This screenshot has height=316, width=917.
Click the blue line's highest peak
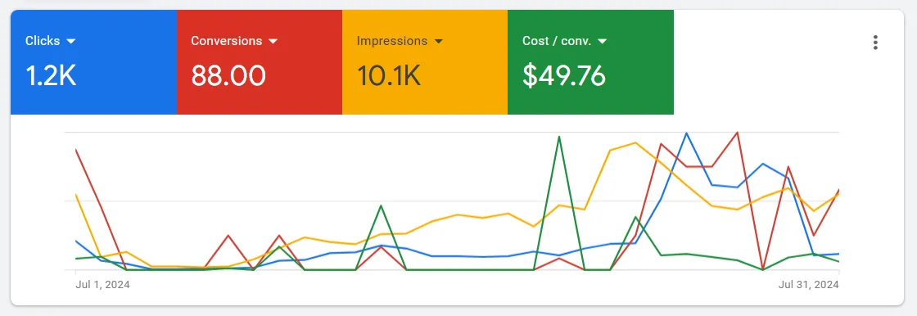(686, 133)
